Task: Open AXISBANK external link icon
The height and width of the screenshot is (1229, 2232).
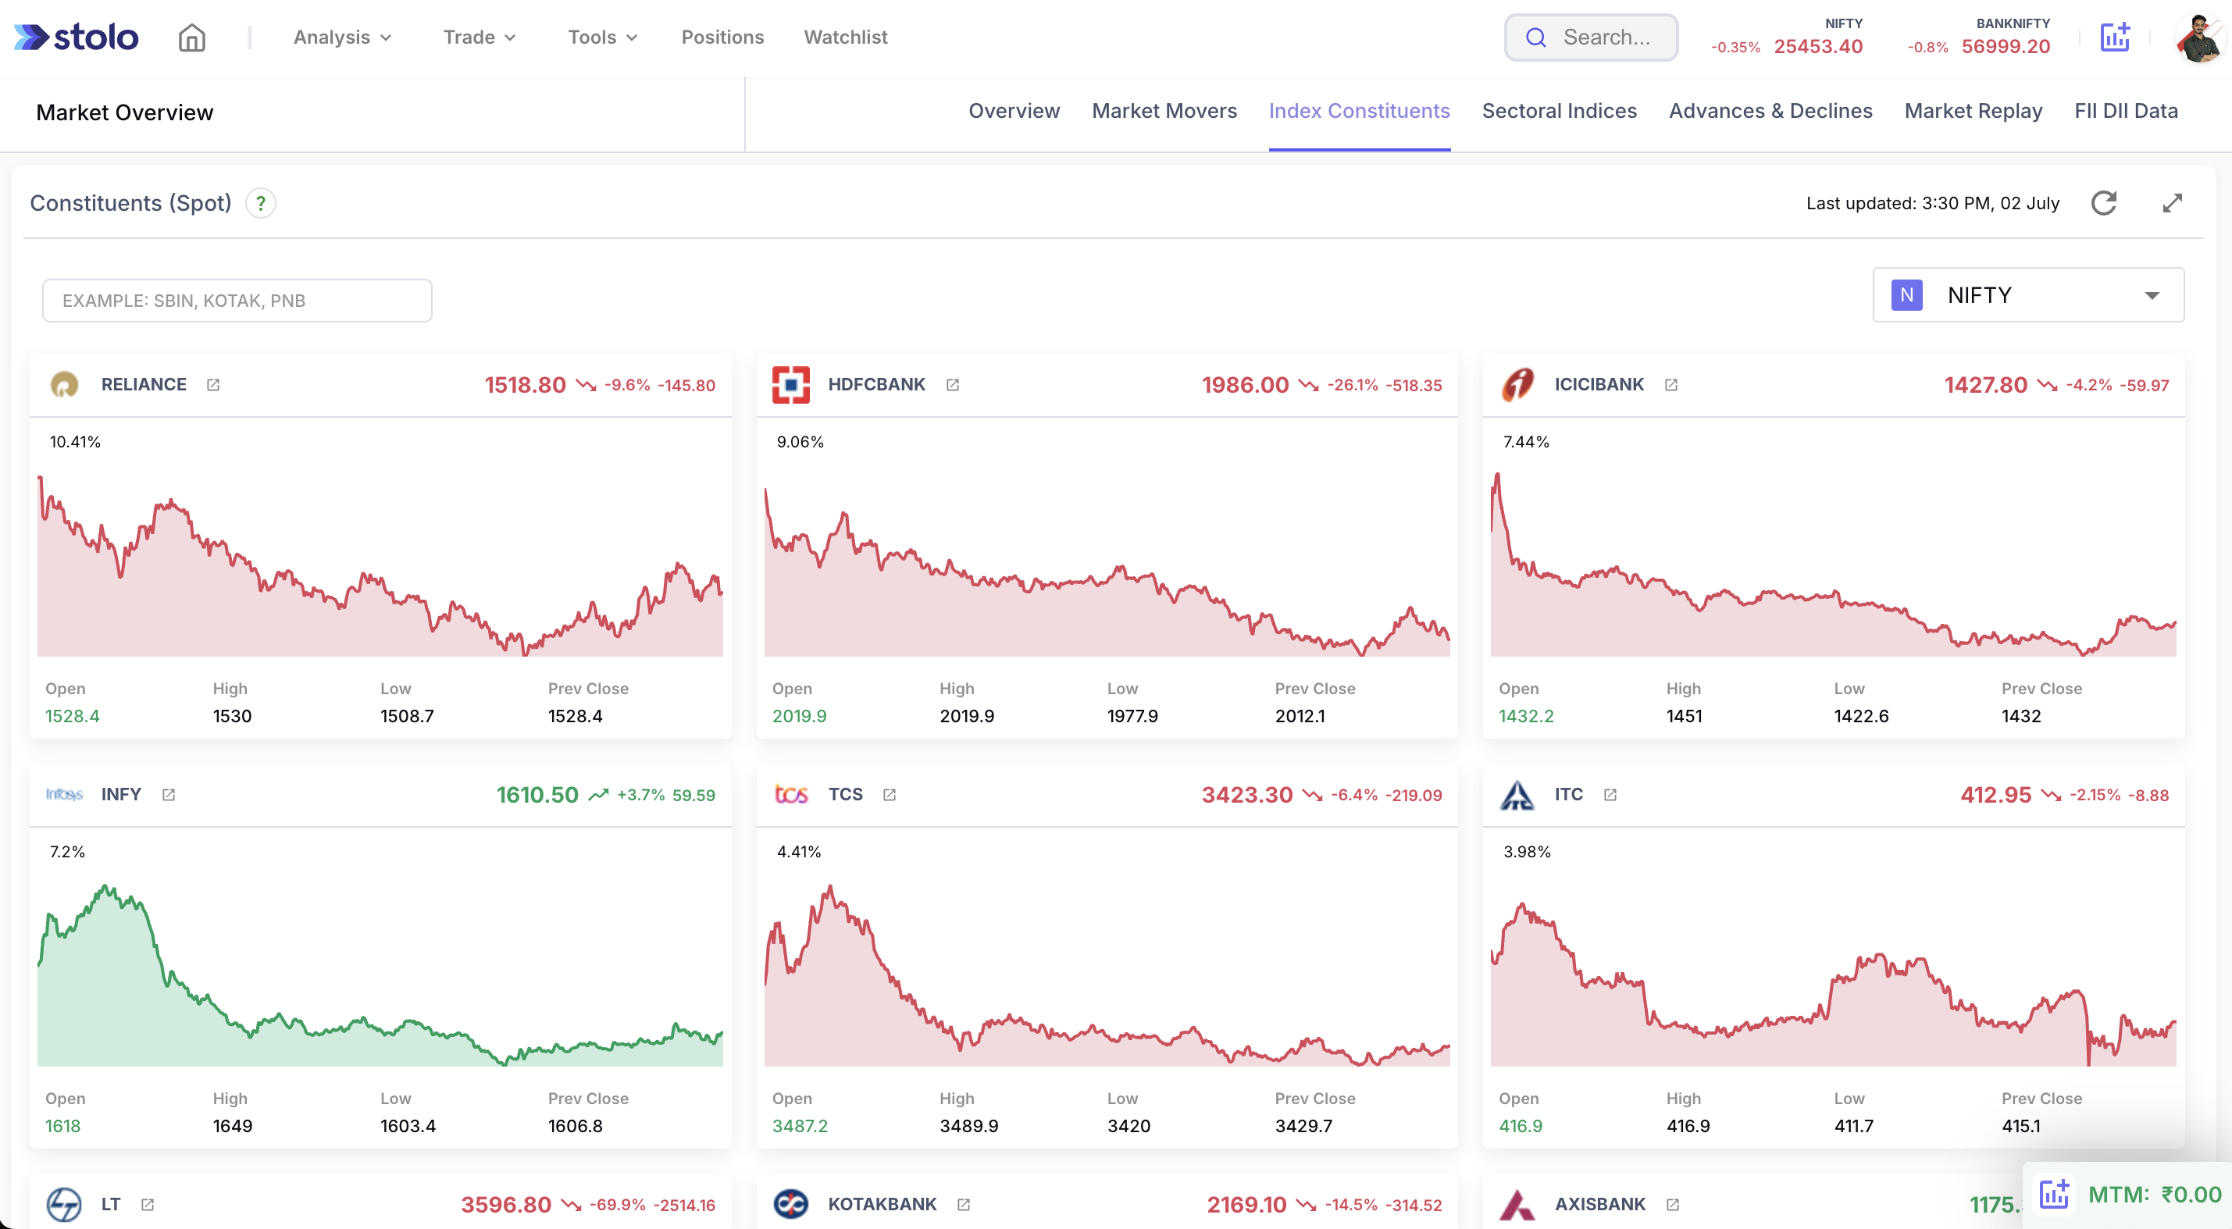Action: click(x=1672, y=1205)
